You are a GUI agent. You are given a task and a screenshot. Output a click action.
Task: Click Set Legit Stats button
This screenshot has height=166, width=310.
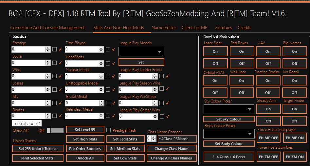tap(125, 139)
